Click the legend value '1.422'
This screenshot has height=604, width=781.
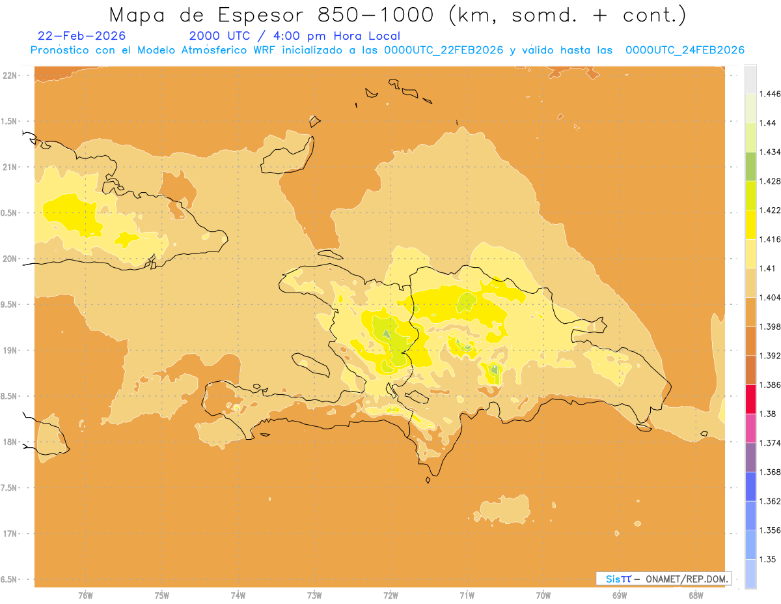tap(771, 210)
